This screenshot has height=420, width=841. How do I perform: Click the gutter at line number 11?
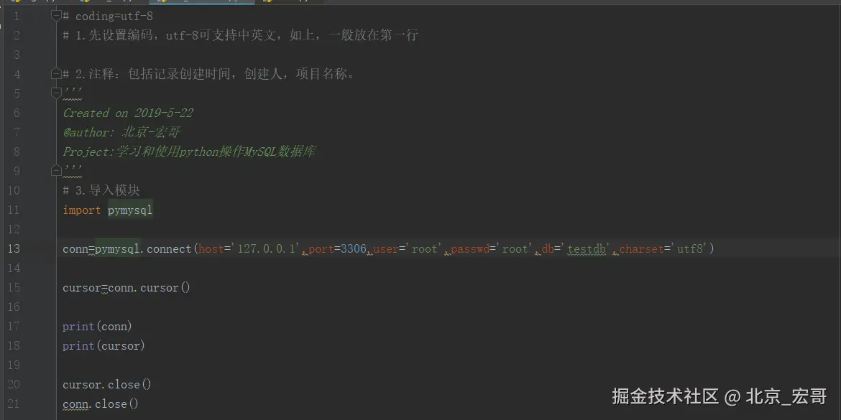[14, 210]
